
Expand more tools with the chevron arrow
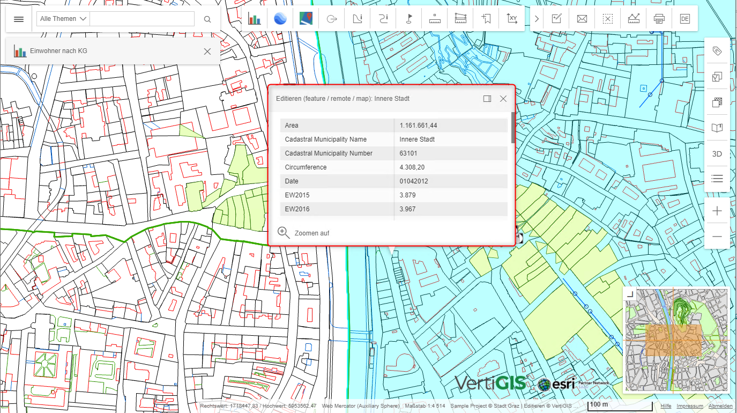[x=537, y=18]
